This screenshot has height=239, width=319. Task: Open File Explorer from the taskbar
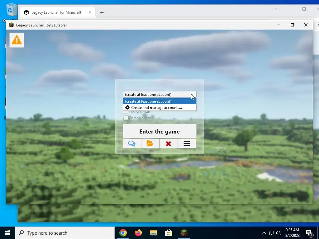coord(153,233)
